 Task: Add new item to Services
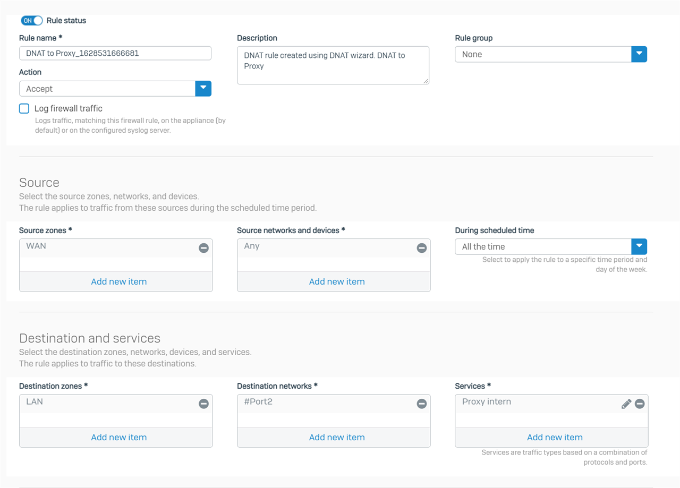[555, 437]
